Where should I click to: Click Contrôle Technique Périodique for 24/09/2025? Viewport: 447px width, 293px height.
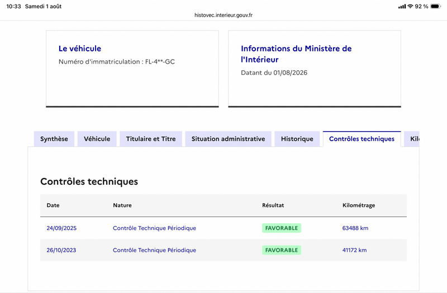click(x=155, y=228)
